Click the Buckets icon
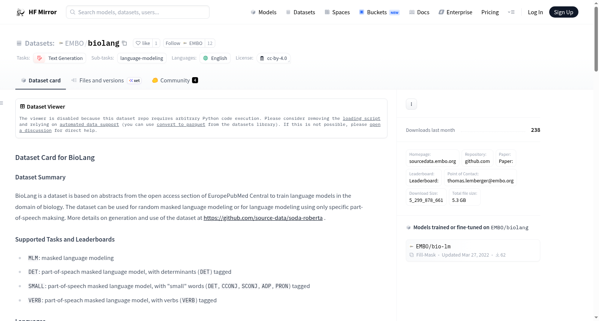This screenshot has height=321, width=599. (362, 12)
